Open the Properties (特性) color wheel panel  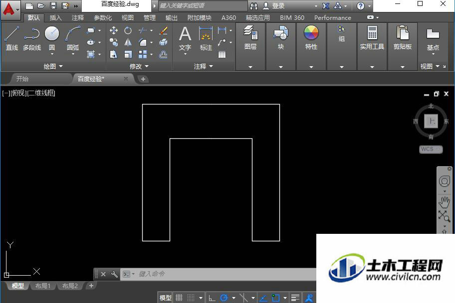(x=311, y=38)
